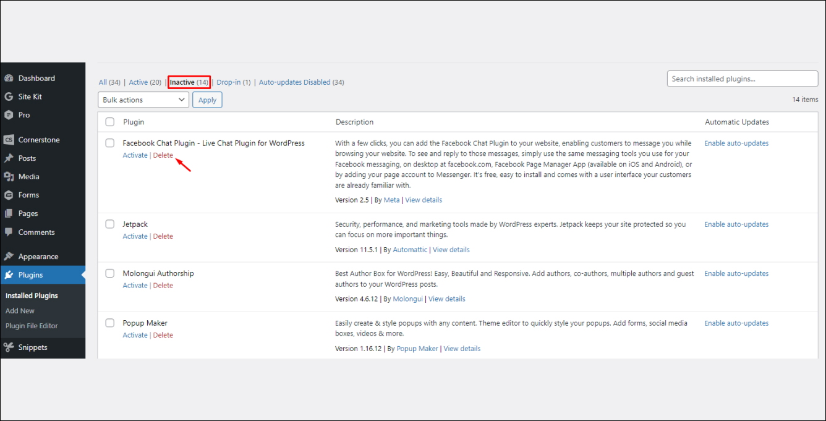Filter by Active (20) plugins
The height and width of the screenshot is (421, 826).
(145, 82)
